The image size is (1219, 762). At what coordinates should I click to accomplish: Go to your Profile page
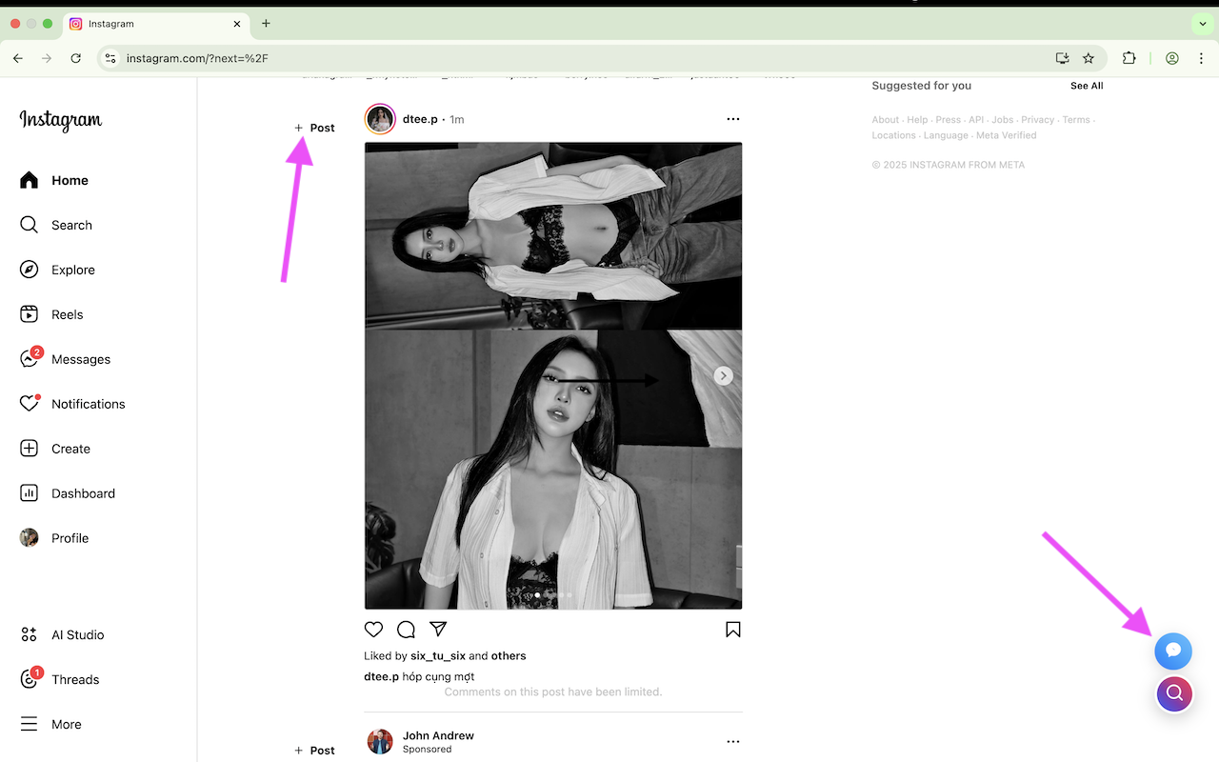(69, 537)
